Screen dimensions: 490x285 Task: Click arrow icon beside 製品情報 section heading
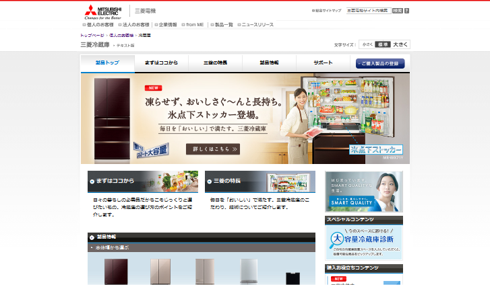click(x=92, y=237)
